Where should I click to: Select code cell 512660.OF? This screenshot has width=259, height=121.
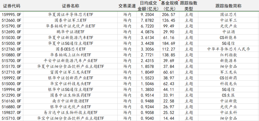click(11, 20)
